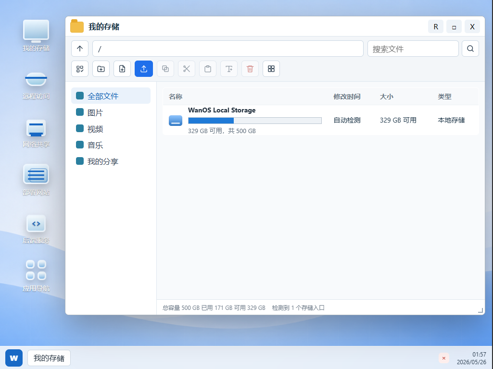Go up one directory with arrow button

pyautogui.click(x=80, y=49)
